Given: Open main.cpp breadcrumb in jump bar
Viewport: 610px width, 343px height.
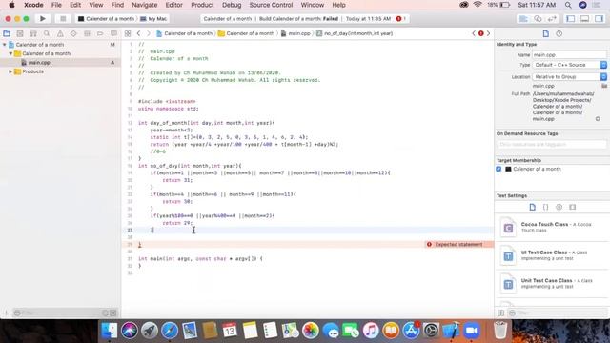Looking at the screenshot, I should (295, 34).
